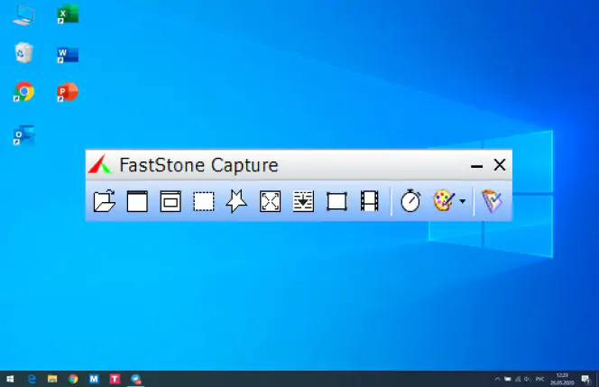
Task: Click the battery tray icon
Action: [x=508, y=380]
